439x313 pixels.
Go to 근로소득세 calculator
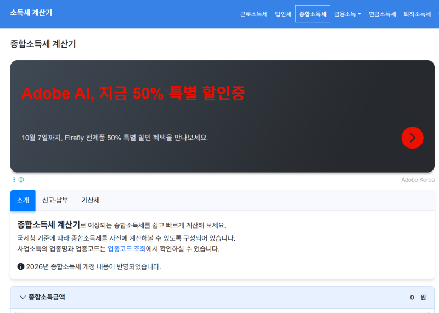point(254,14)
